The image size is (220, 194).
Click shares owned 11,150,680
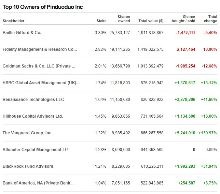coord(120,100)
